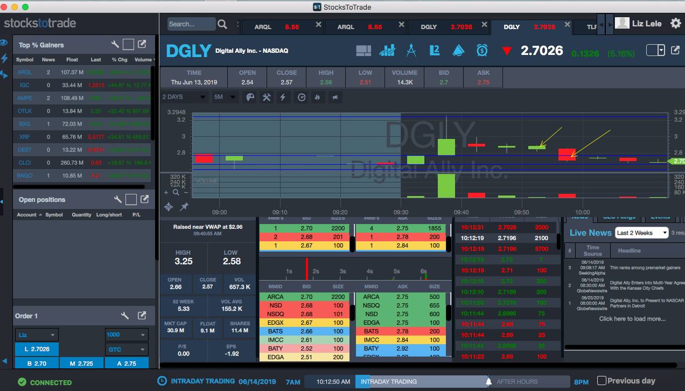Open the Digital Ally Kansas City Chiefs headline

point(647,285)
